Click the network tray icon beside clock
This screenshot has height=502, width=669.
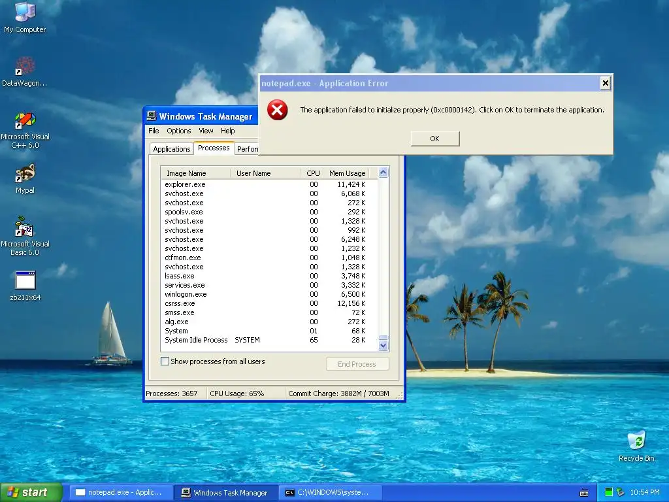pyautogui.click(x=621, y=492)
